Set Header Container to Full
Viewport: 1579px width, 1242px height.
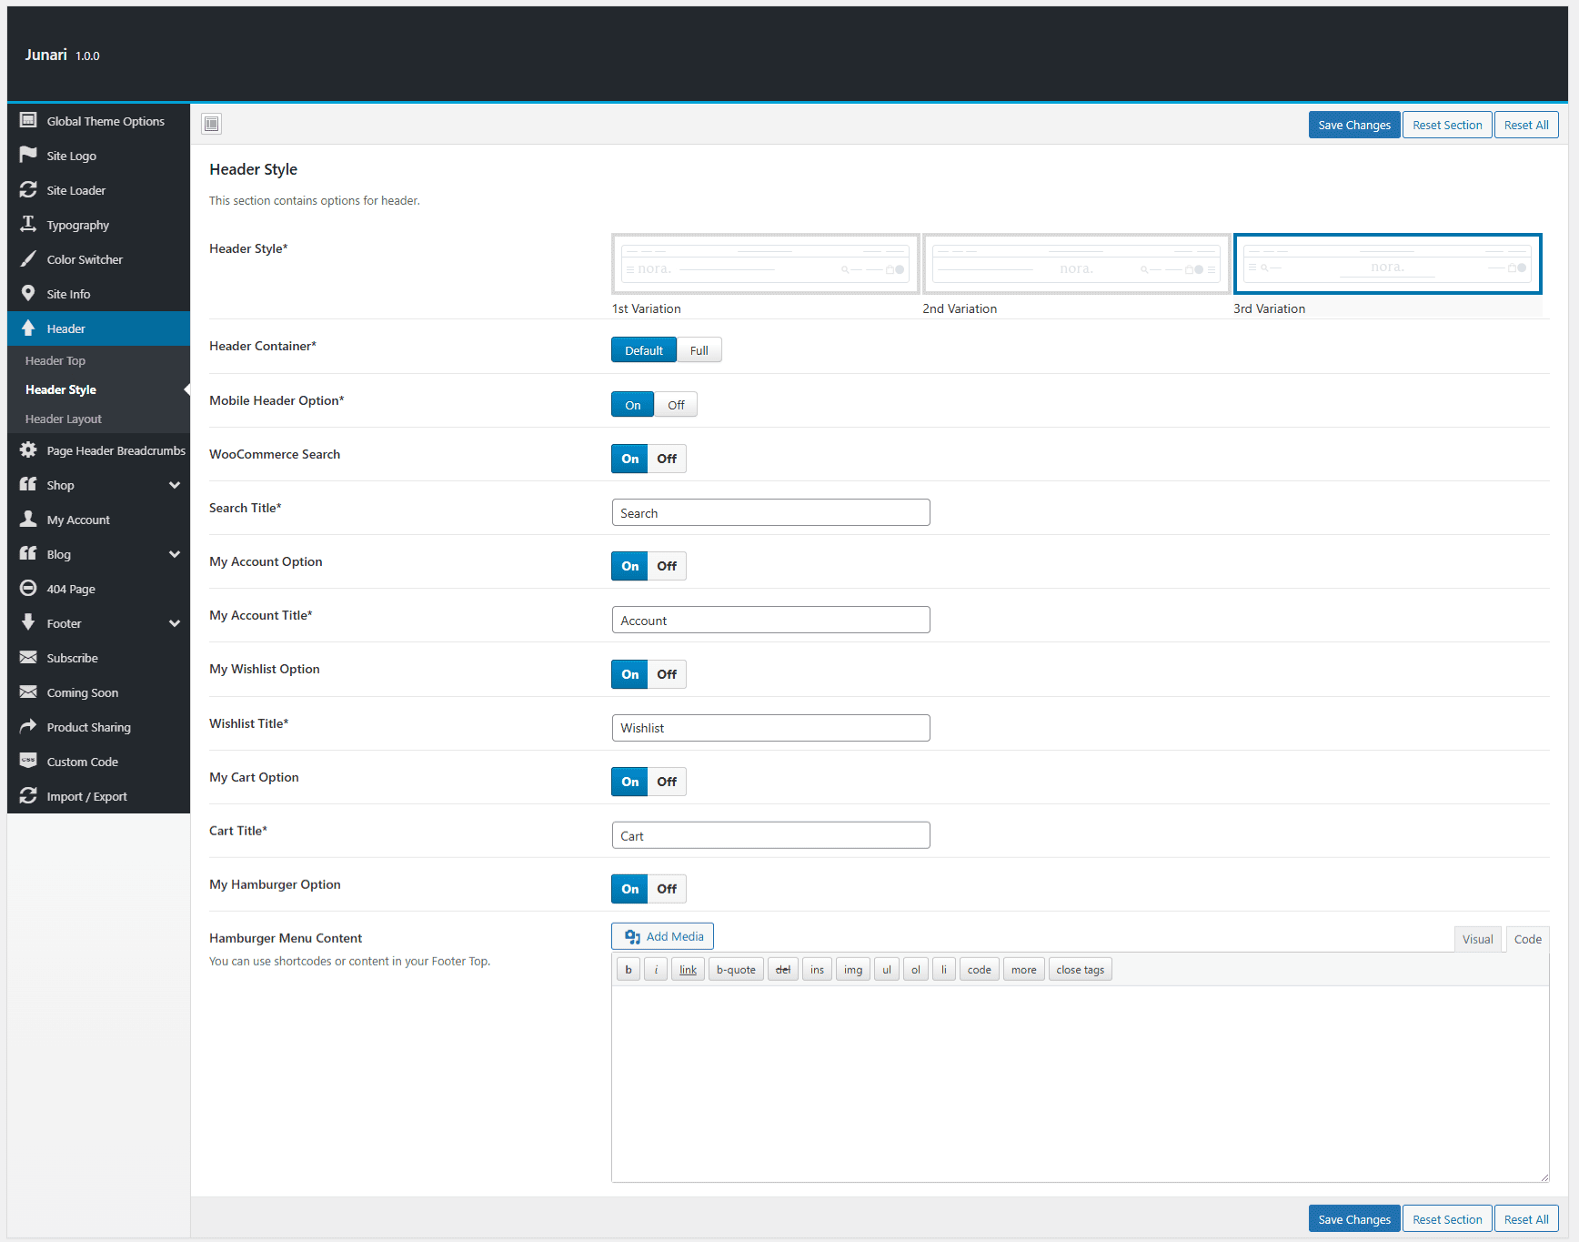(x=699, y=350)
